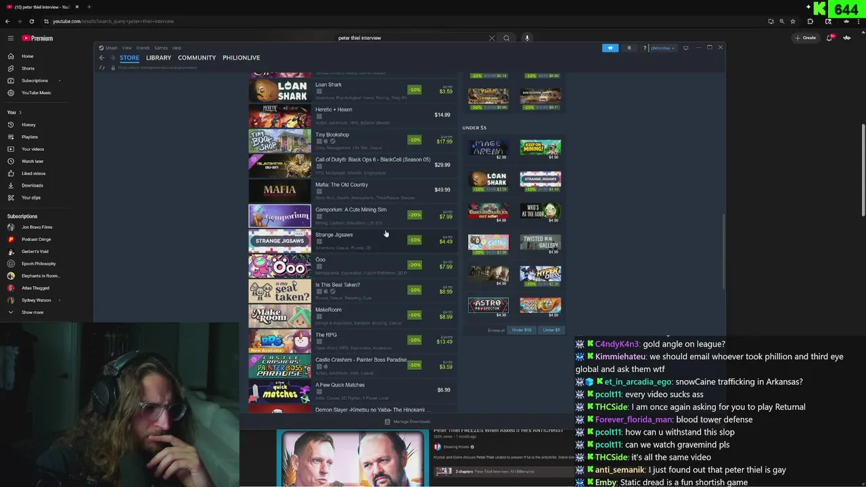Click the YouTube Premium logo
The height and width of the screenshot is (487, 866).
coord(37,39)
